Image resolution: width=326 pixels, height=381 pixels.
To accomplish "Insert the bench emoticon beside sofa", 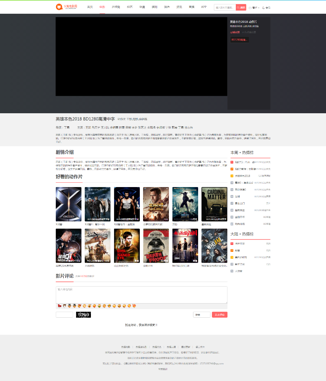I will tap(64, 306).
